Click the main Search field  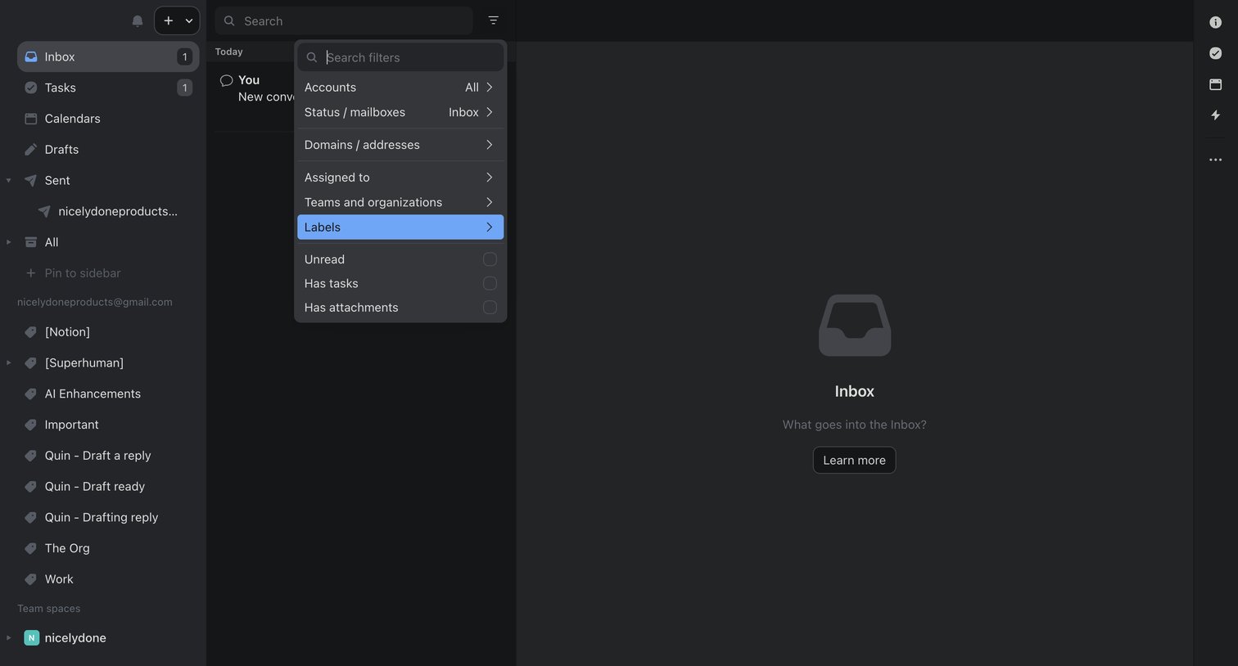pyautogui.click(x=344, y=21)
